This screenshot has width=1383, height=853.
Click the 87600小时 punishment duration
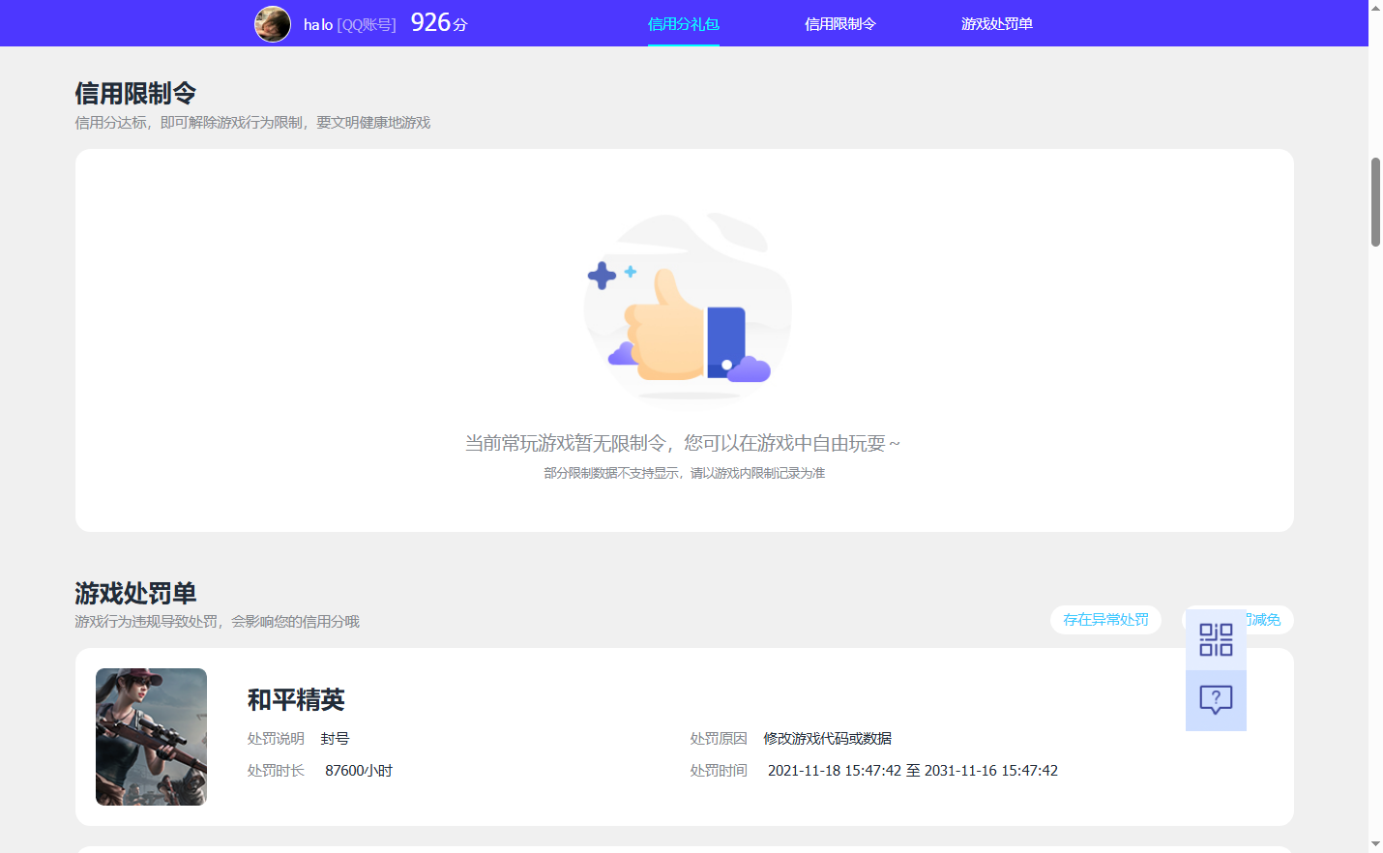click(x=359, y=771)
